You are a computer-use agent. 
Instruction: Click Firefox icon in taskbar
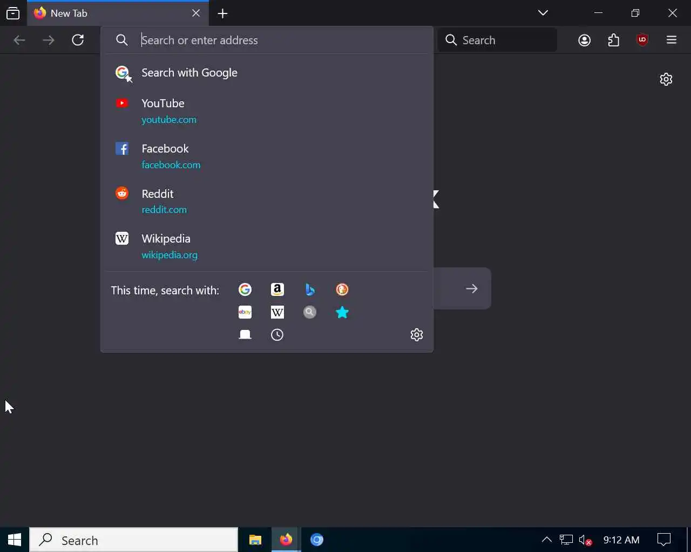click(286, 540)
